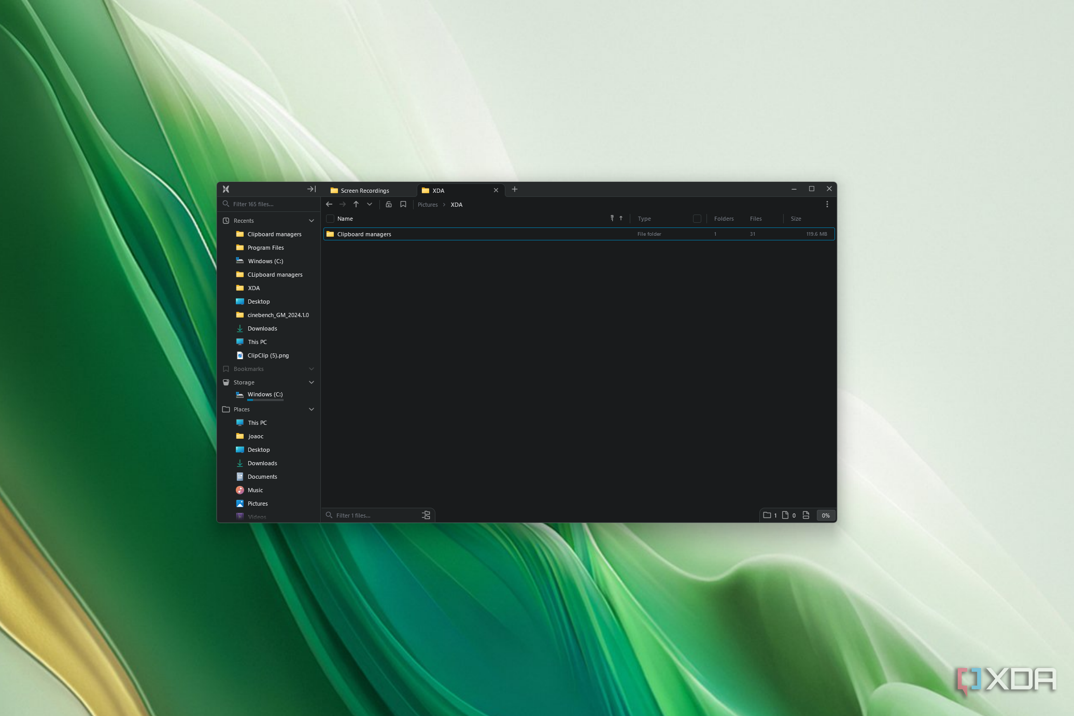Sort by the Type column
Viewport: 1074px width, 716px height.
point(644,219)
